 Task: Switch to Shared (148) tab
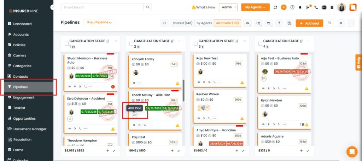[x=182, y=23]
